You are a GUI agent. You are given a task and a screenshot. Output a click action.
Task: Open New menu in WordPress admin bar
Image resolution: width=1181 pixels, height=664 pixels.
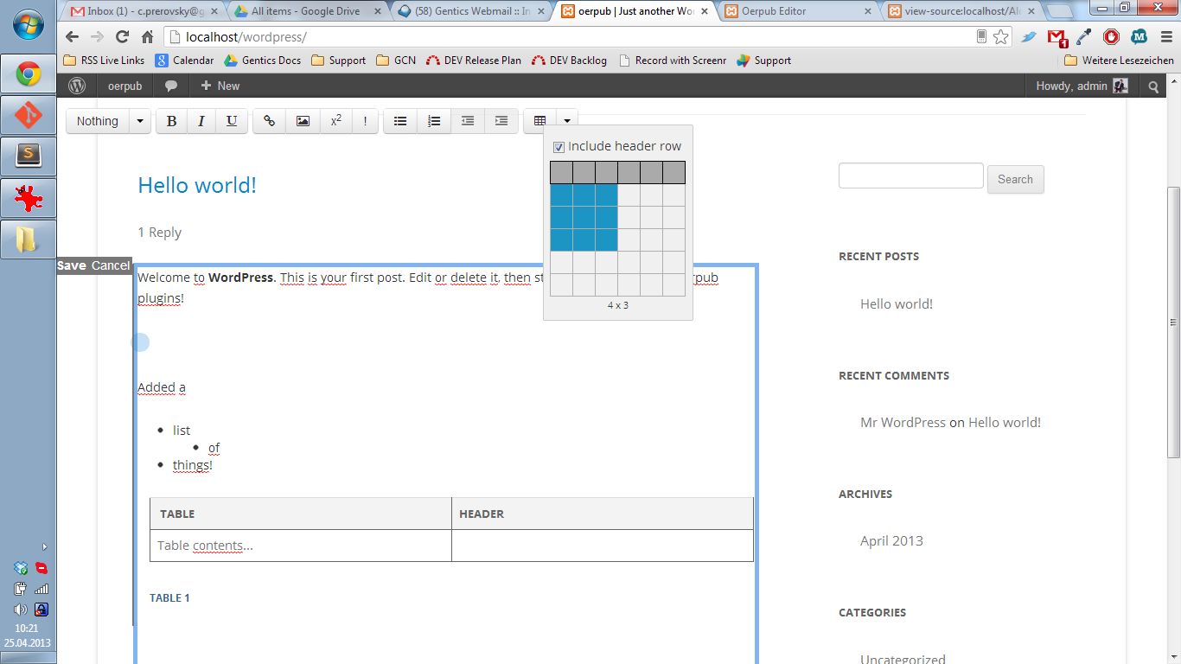(220, 86)
